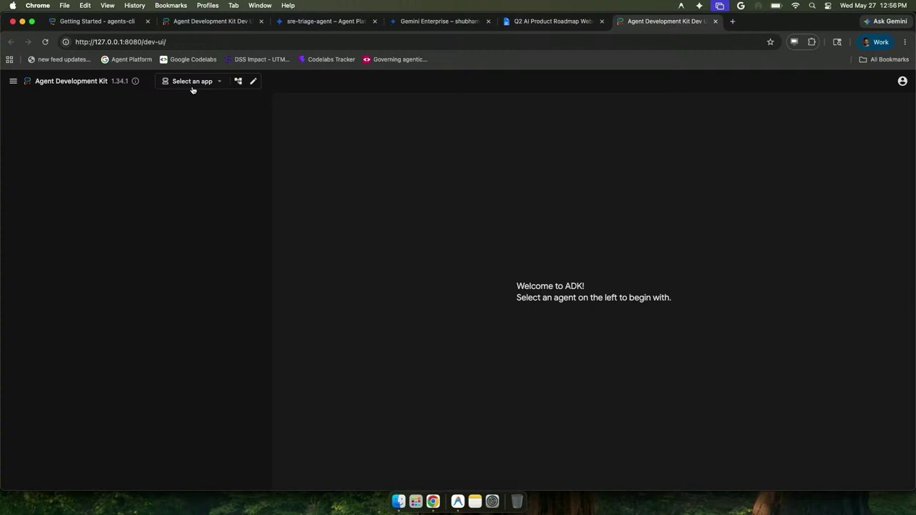The height and width of the screenshot is (515, 916).
Task: Click the Ask Gemini button
Action: 885,21
